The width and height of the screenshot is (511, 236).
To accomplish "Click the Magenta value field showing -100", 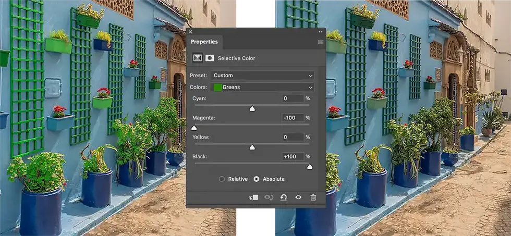I will [293, 118].
